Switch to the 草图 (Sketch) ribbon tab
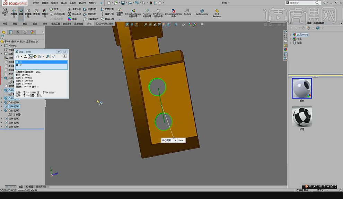Screen dimensions: 343x199 point(15,23)
